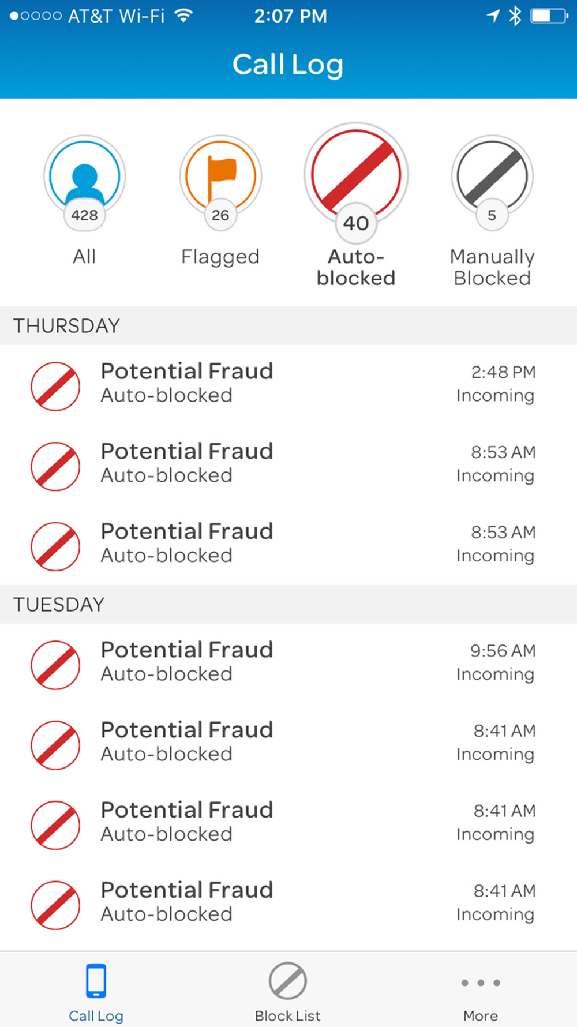Open the Block List tab
This screenshot has width=577, height=1027.
(287, 990)
